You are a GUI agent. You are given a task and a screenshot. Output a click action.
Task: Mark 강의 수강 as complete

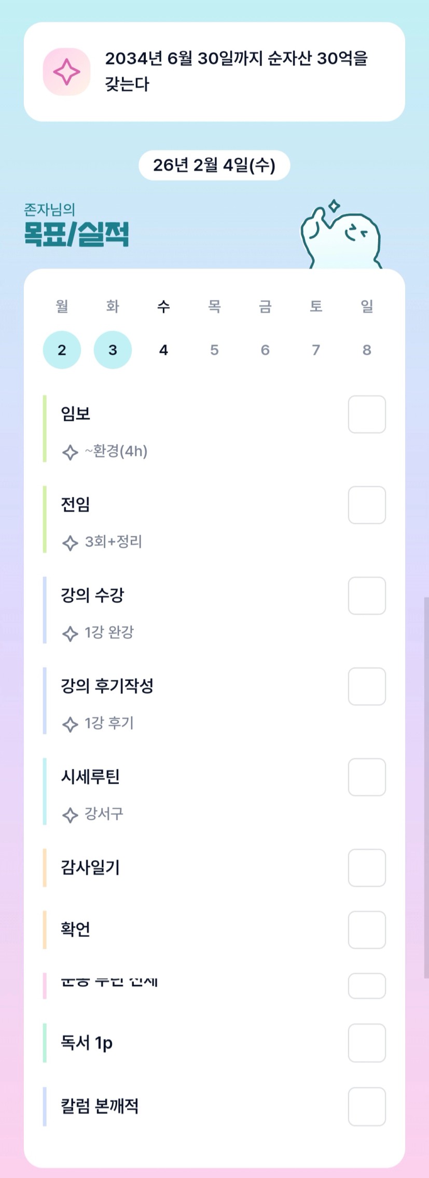tap(367, 595)
